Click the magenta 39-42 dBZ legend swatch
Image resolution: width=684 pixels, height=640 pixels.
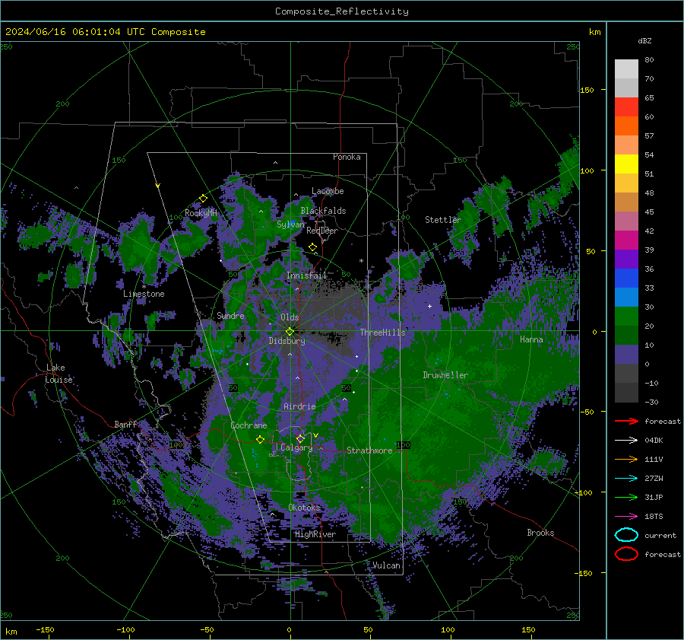[x=626, y=240]
